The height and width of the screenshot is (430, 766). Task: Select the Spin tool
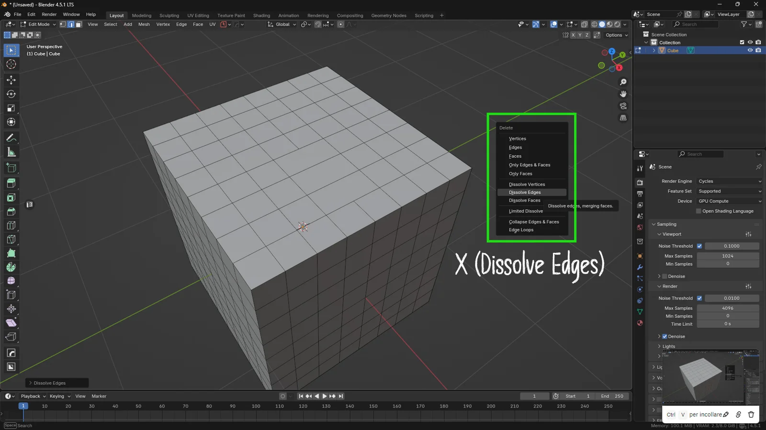tap(11, 267)
